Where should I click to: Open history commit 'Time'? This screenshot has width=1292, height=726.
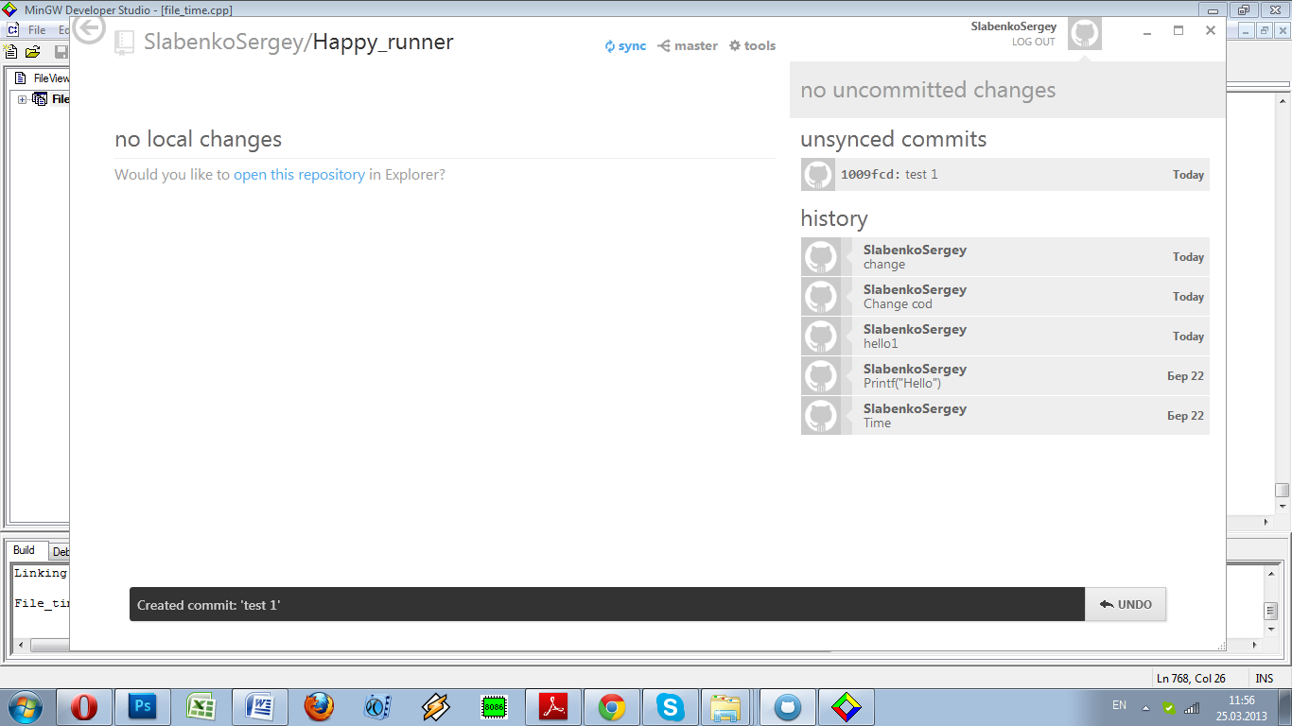pos(1004,416)
